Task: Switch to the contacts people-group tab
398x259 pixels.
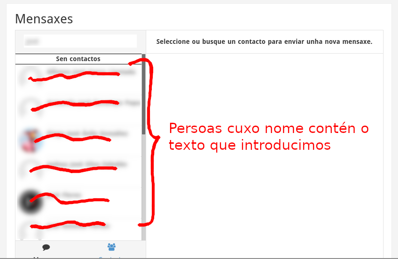Action: coord(111,247)
